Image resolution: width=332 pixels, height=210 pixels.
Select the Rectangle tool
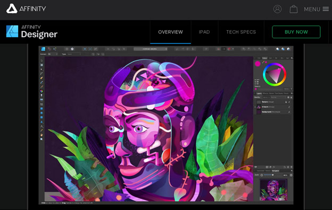pyautogui.click(x=41, y=109)
